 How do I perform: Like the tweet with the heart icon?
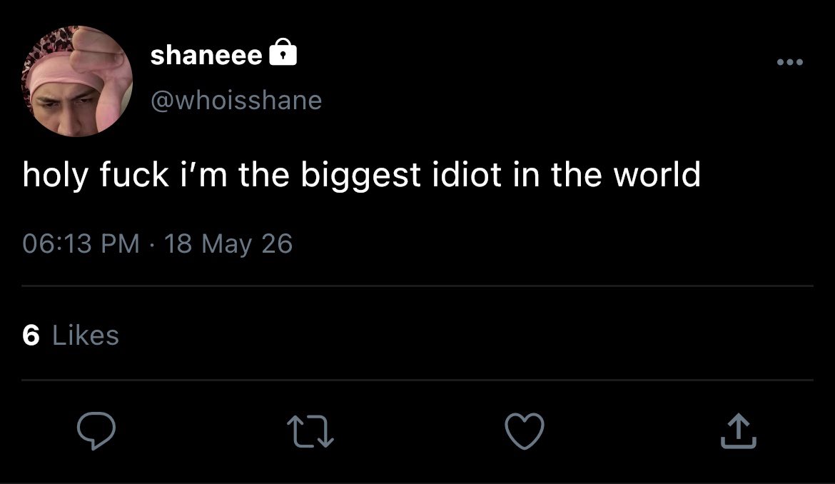pyautogui.click(x=525, y=430)
